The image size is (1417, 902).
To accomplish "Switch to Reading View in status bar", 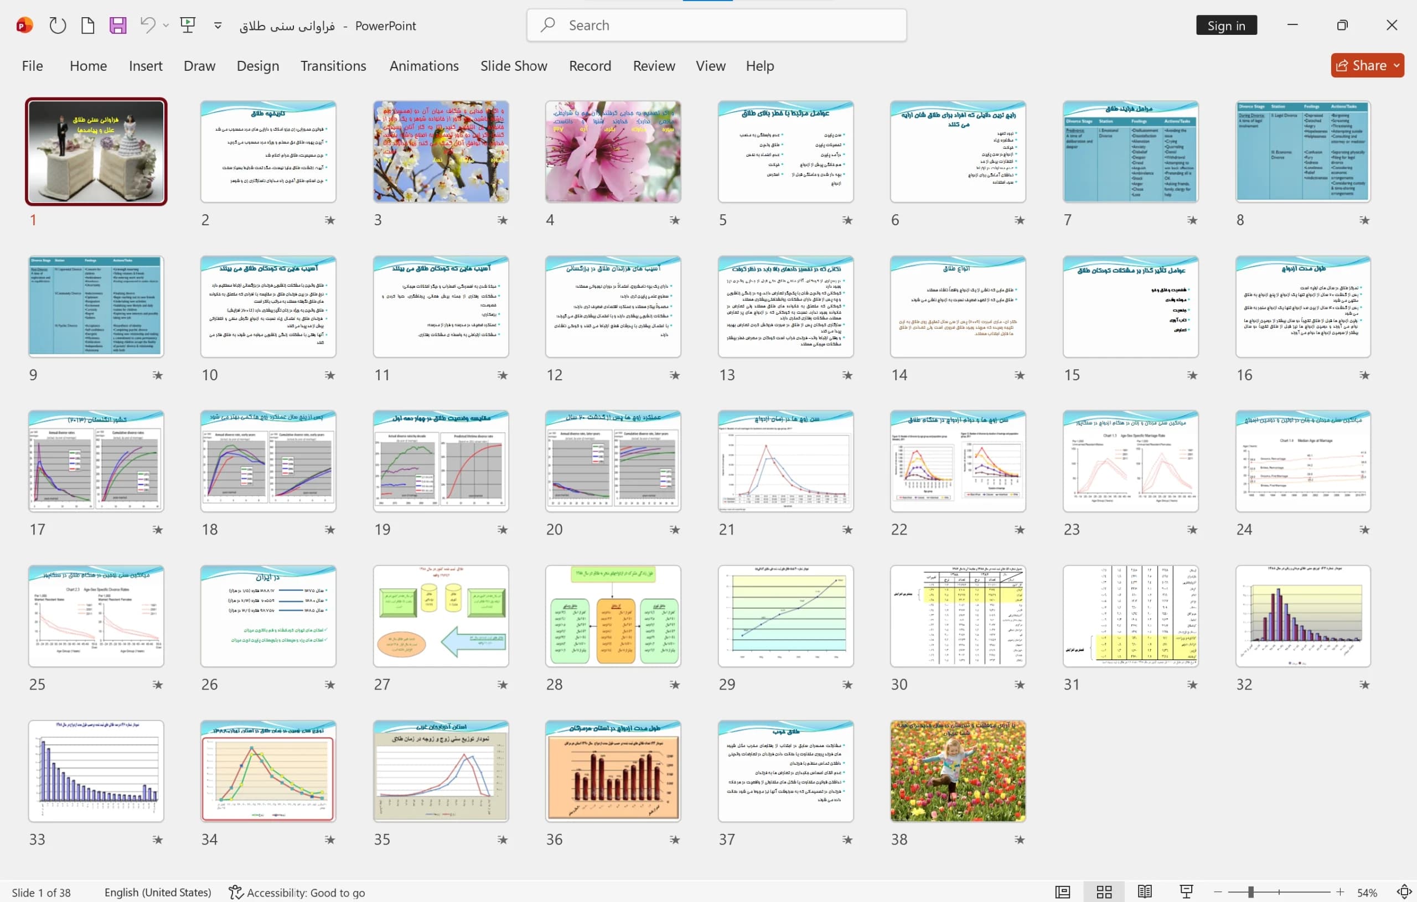I will pyautogui.click(x=1145, y=892).
